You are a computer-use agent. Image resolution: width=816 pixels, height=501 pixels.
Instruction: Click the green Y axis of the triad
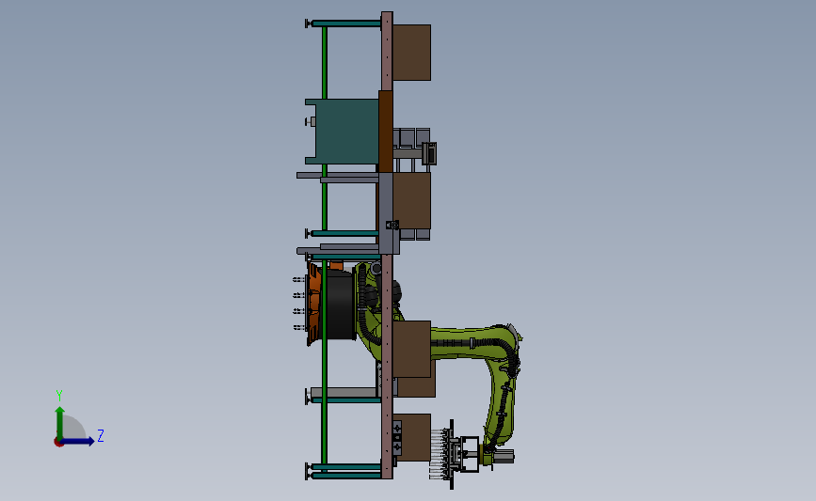tap(60, 423)
